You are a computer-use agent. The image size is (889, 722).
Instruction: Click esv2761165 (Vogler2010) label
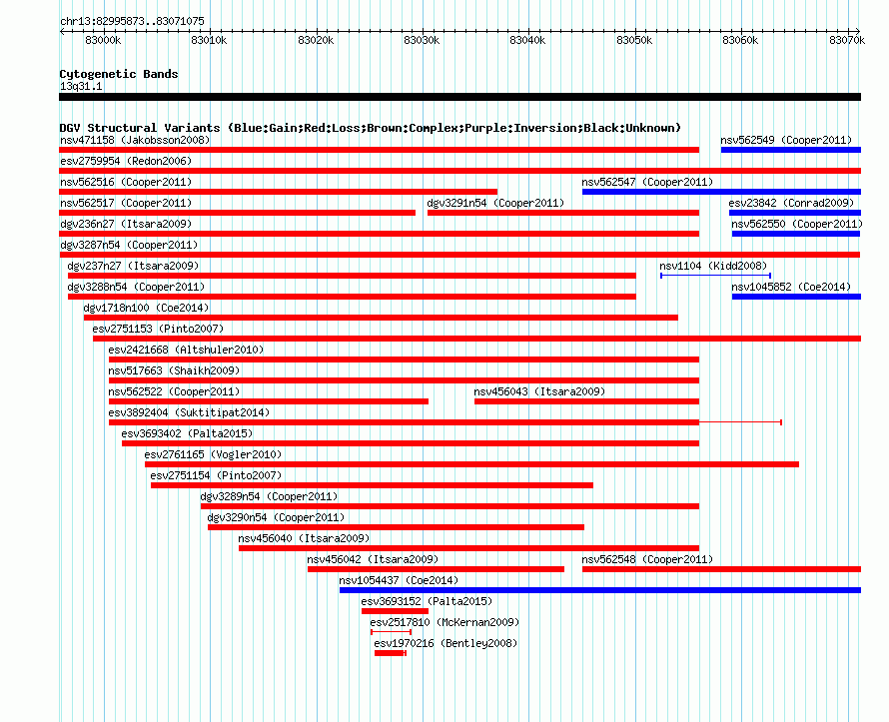(213, 454)
